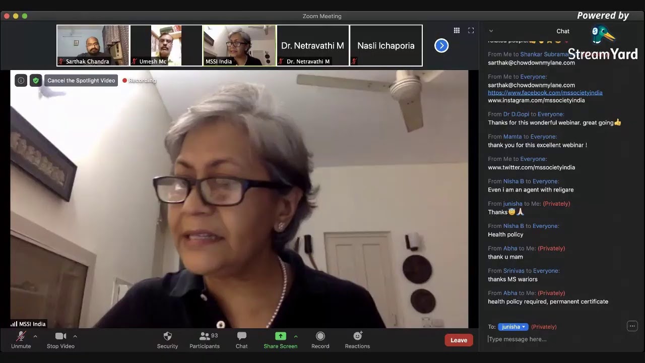The width and height of the screenshot is (645, 363).
Task: Click 'Even i am an agent with religare'
Action: pos(531,190)
